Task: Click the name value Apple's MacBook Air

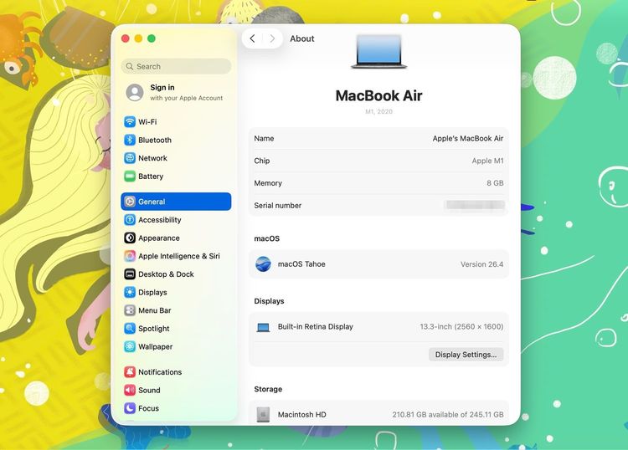Action: [468, 138]
